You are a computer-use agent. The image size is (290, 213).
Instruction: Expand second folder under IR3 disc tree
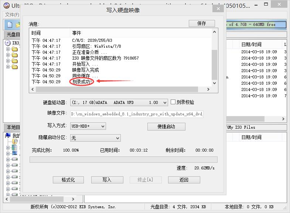(8, 55)
